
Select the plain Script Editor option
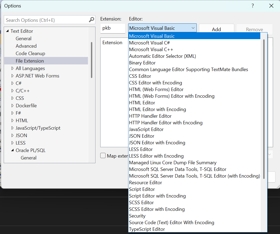pyautogui.click(x=194, y=189)
